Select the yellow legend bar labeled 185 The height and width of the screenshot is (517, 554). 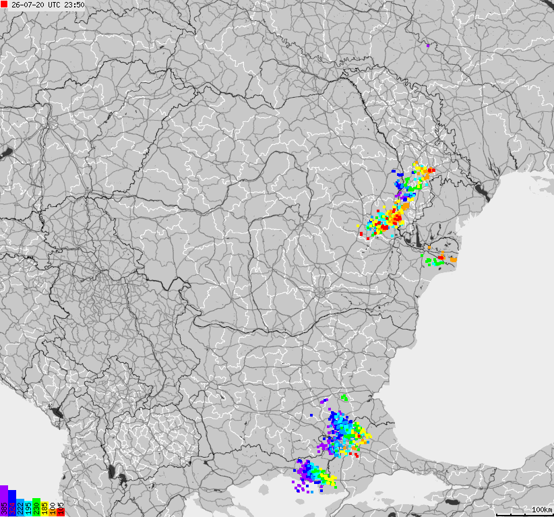(x=44, y=509)
